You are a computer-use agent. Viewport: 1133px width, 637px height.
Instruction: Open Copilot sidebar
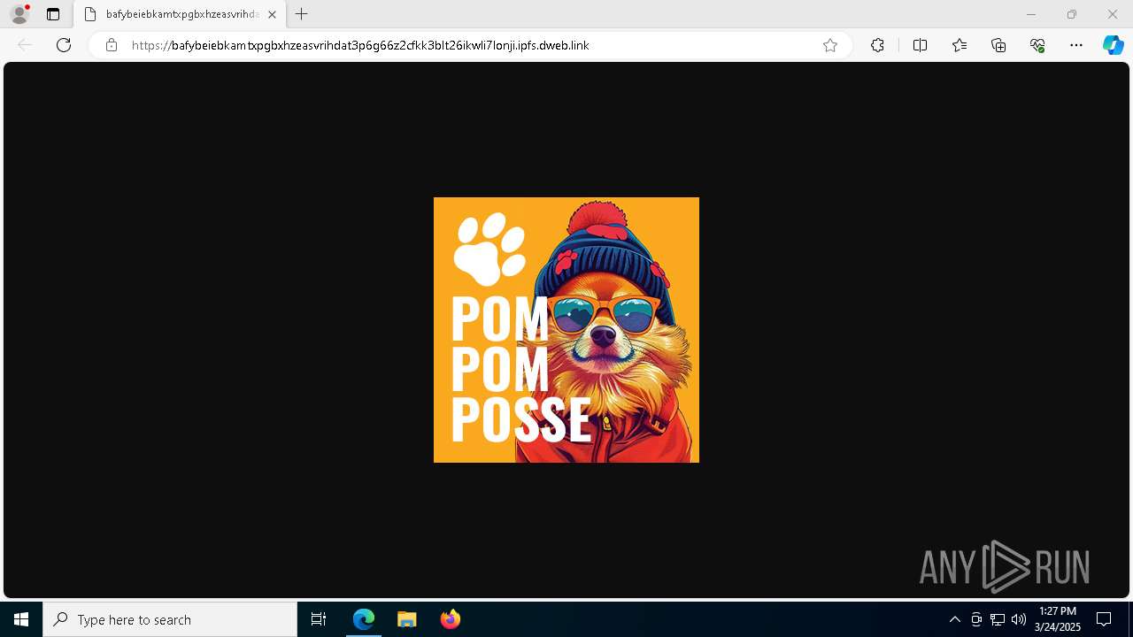(1113, 45)
